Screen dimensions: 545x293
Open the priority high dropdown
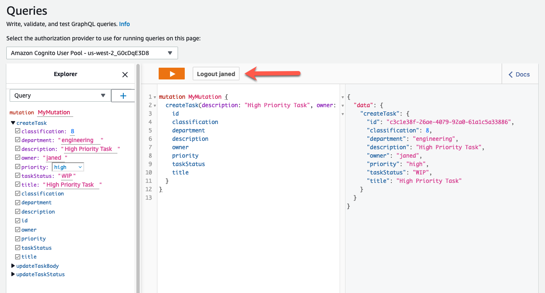click(x=68, y=167)
